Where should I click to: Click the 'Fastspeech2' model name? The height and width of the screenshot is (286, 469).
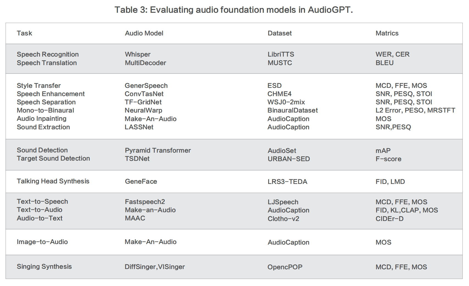(145, 202)
